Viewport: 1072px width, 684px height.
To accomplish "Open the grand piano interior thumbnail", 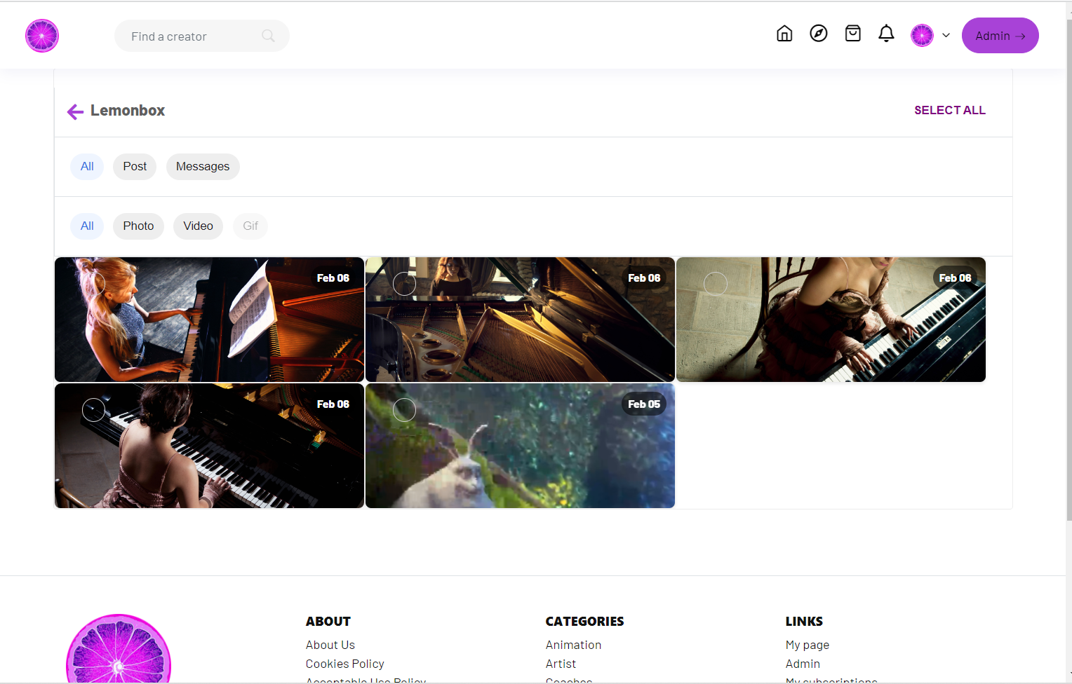I will pos(520,320).
